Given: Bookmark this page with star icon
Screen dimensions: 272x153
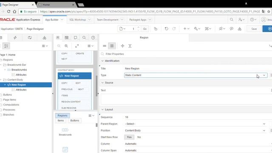Looking at the screenshot, I should click(x=269, y=11).
